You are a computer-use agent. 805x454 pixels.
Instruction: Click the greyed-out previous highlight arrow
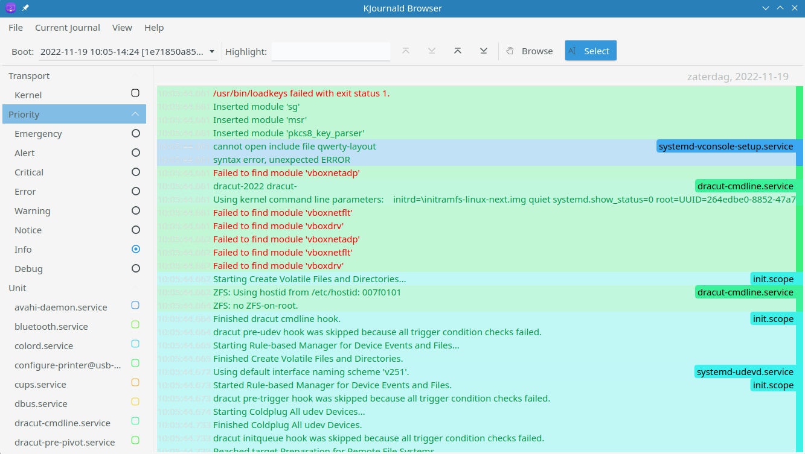coord(406,51)
